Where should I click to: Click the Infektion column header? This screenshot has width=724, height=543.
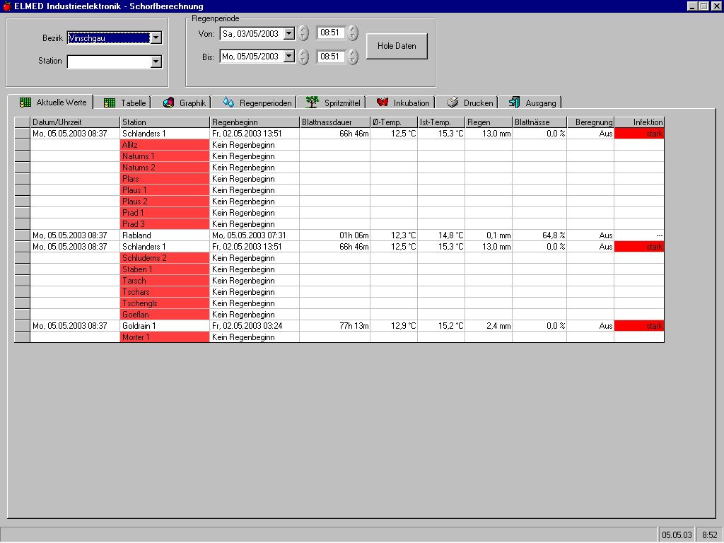tap(639, 122)
